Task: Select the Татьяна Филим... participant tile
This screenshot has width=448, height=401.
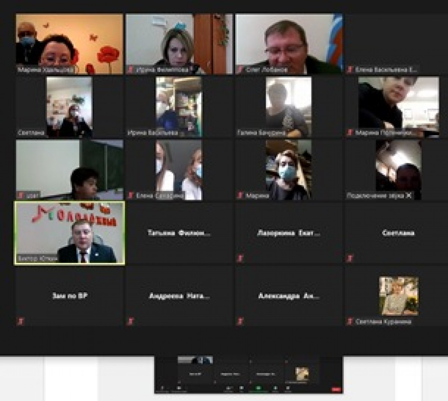Action: click(x=179, y=233)
